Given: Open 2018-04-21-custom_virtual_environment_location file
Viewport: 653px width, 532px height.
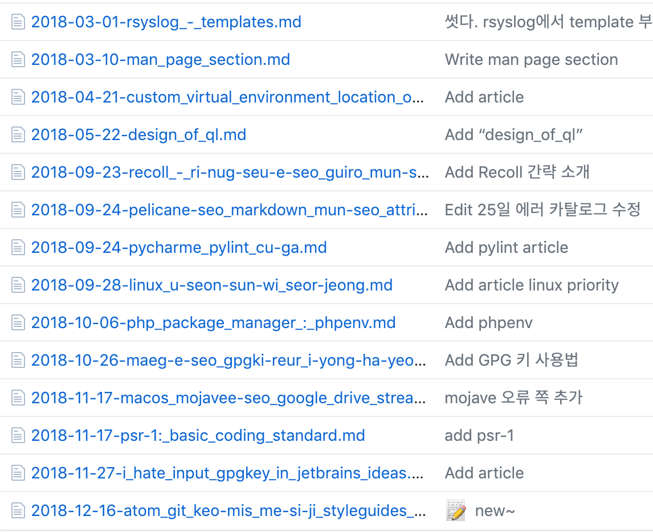Looking at the screenshot, I should [227, 97].
